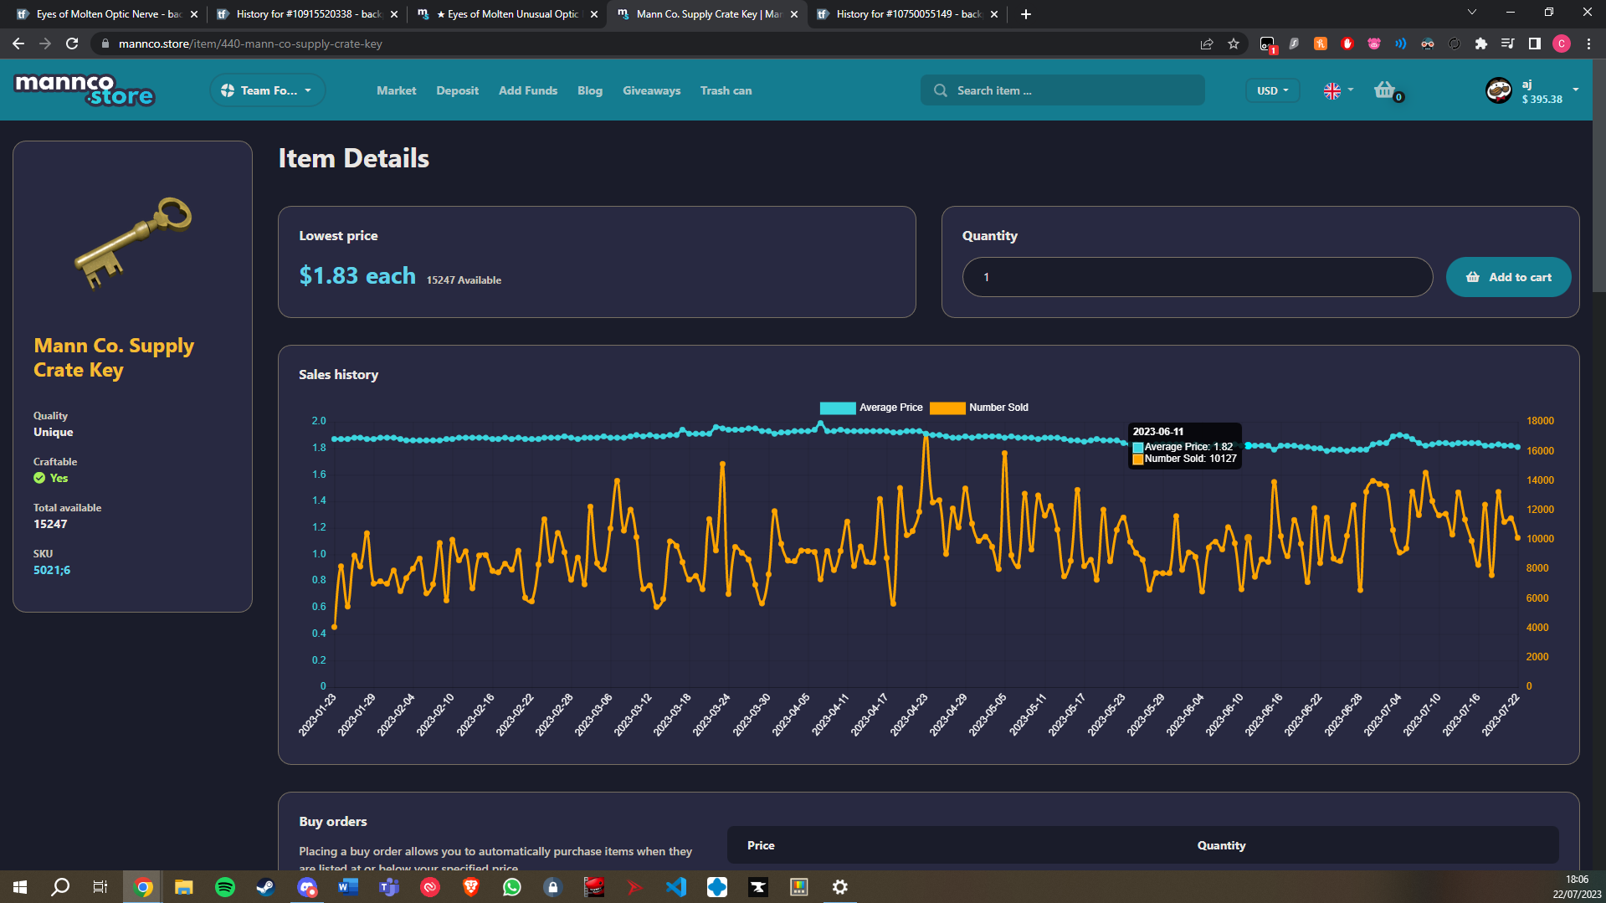This screenshot has height=903, width=1606.
Task: Open Brave browser from taskbar
Action: point(471,887)
